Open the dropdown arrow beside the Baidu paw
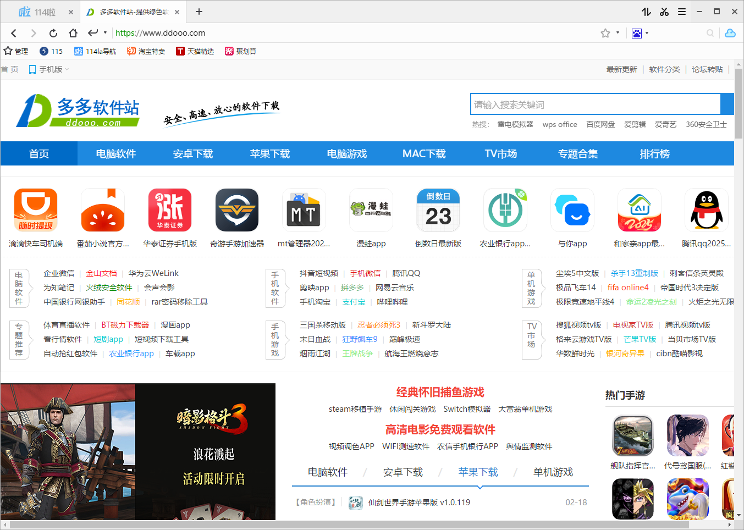The image size is (744, 530). [x=647, y=33]
